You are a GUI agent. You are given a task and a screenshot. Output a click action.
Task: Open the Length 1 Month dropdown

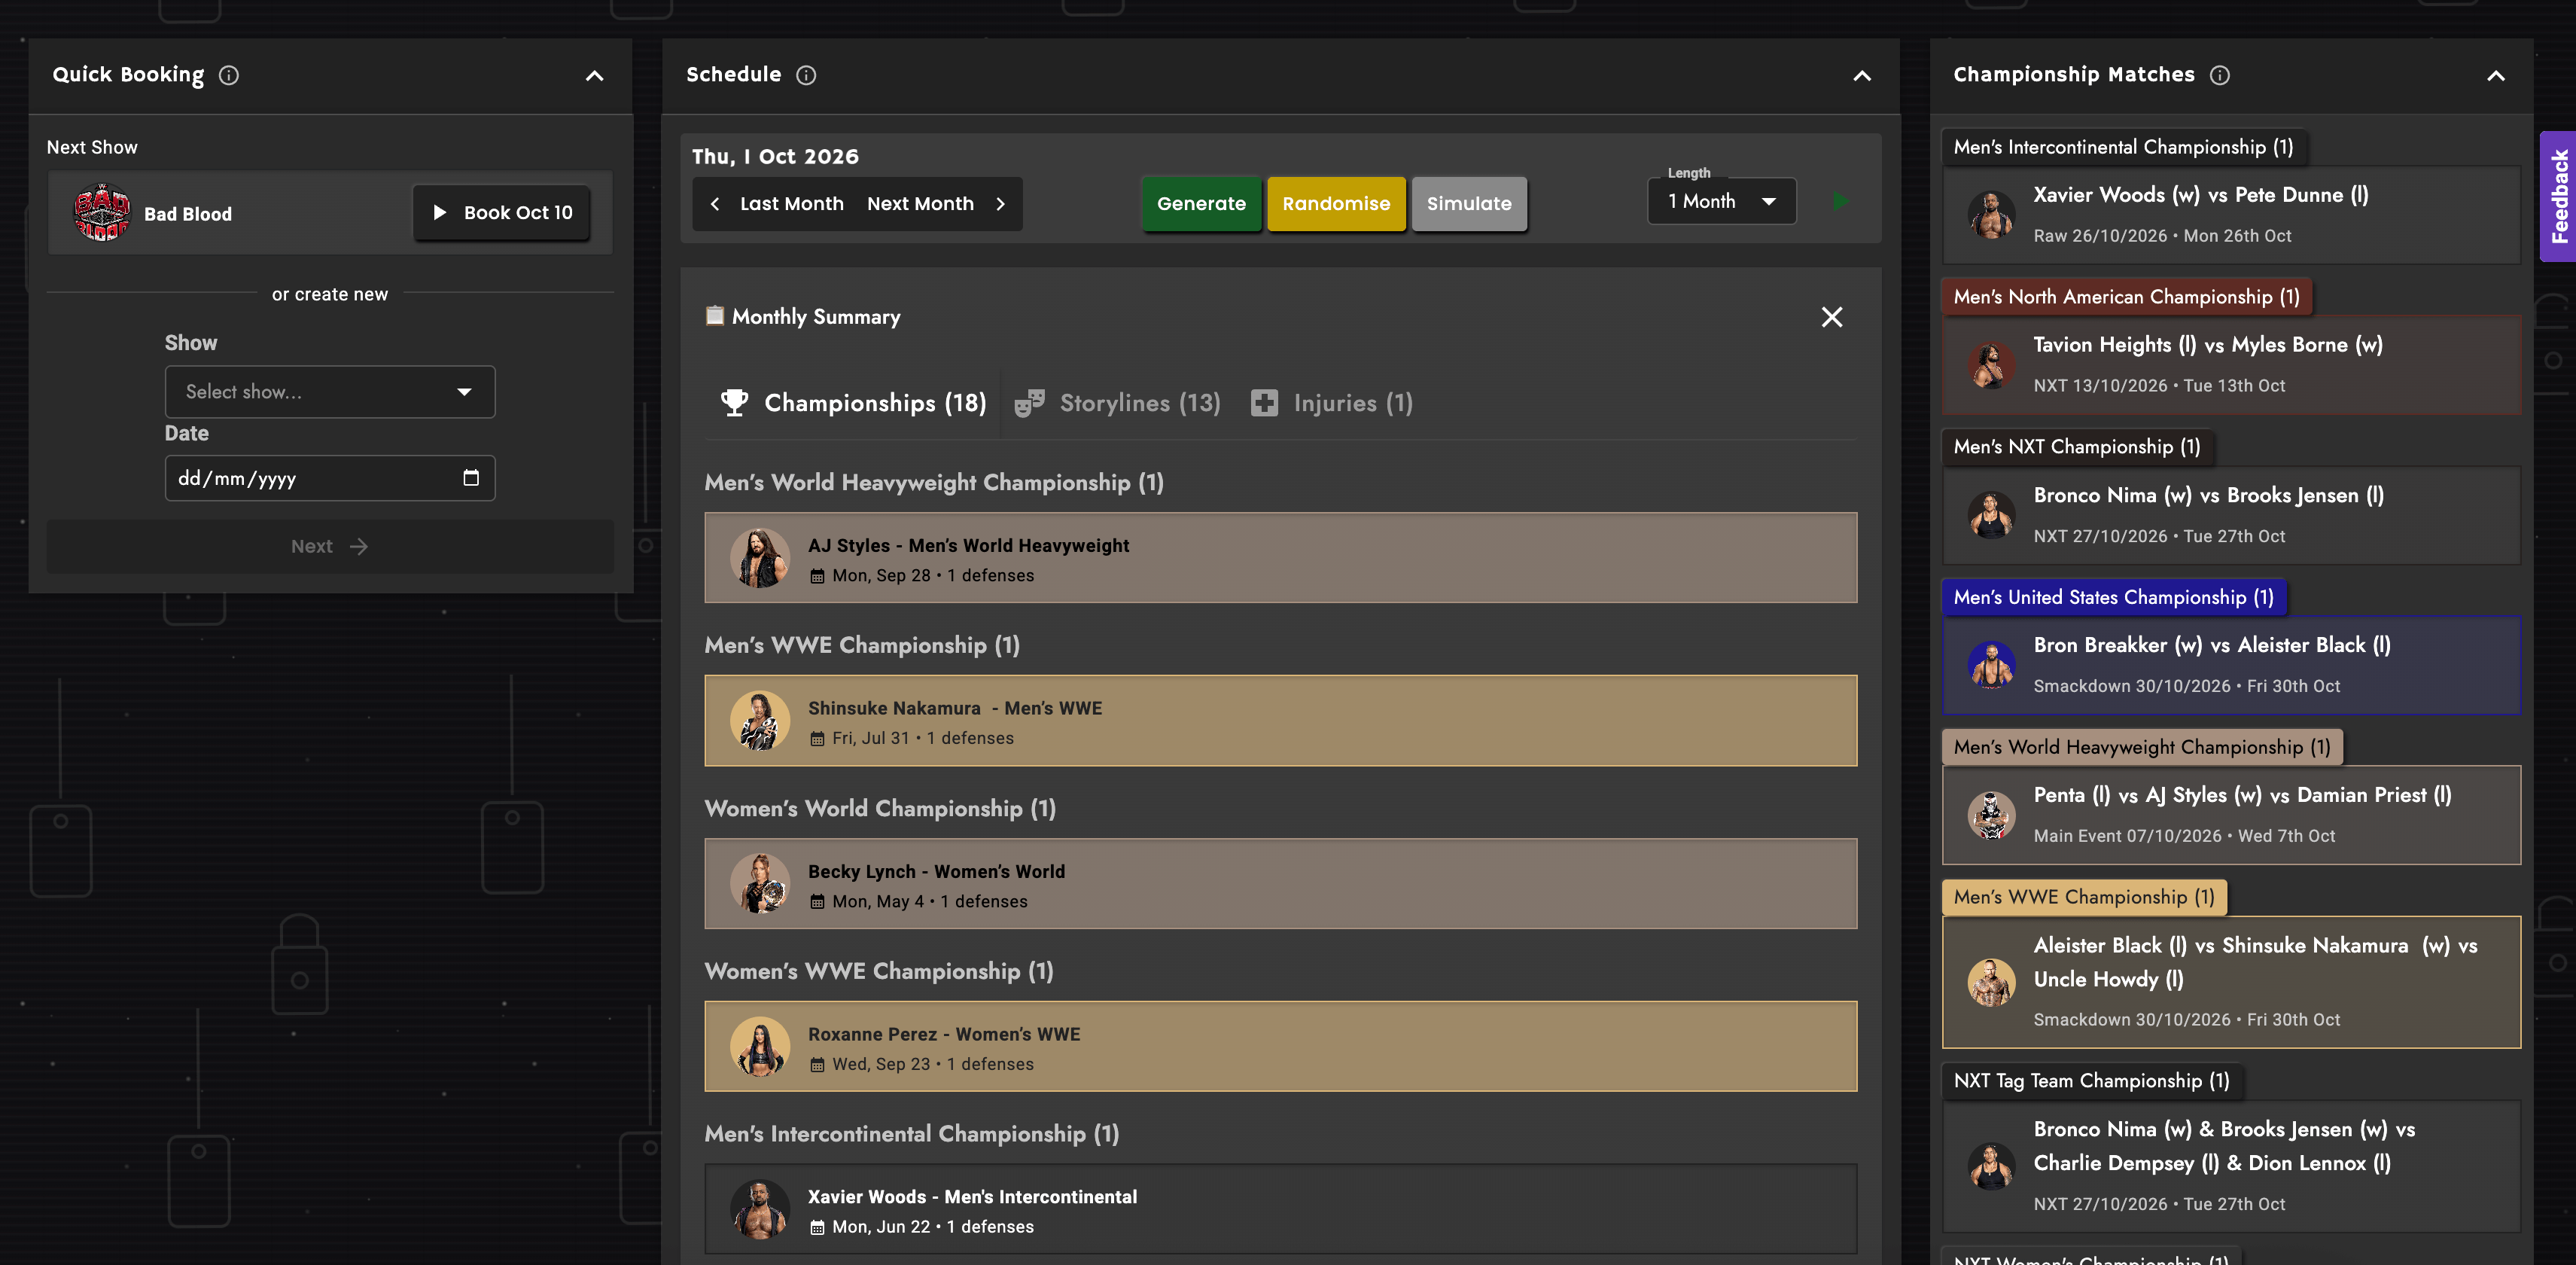tap(1721, 202)
